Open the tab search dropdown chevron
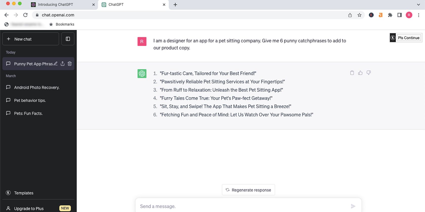This screenshot has height=212, width=425. pyautogui.click(x=418, y=5)
